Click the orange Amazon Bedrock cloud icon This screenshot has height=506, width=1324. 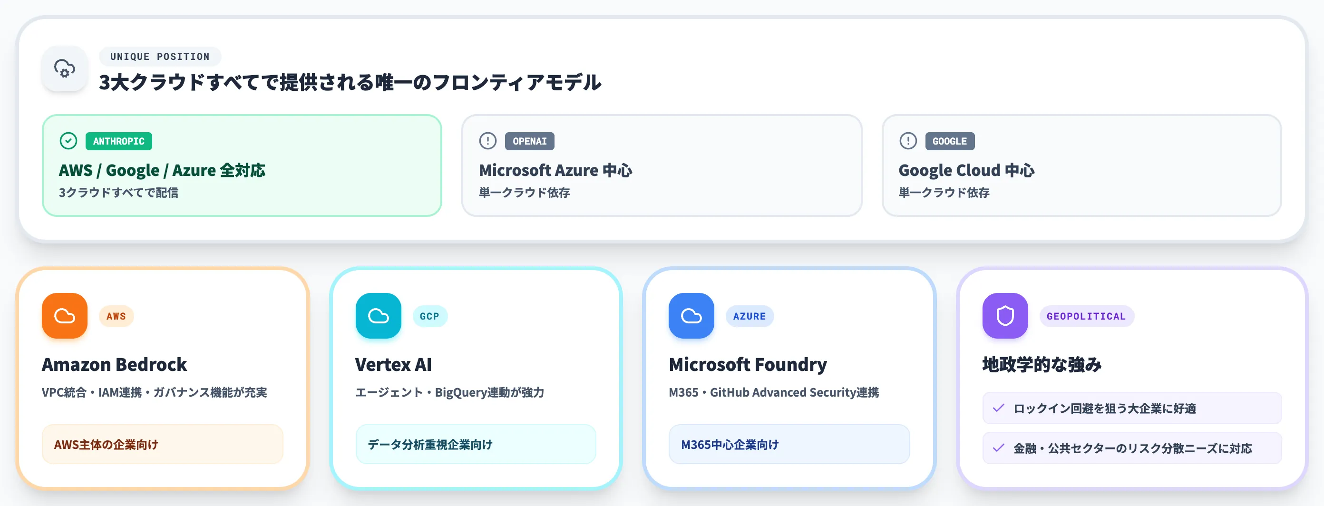[65, 316]
